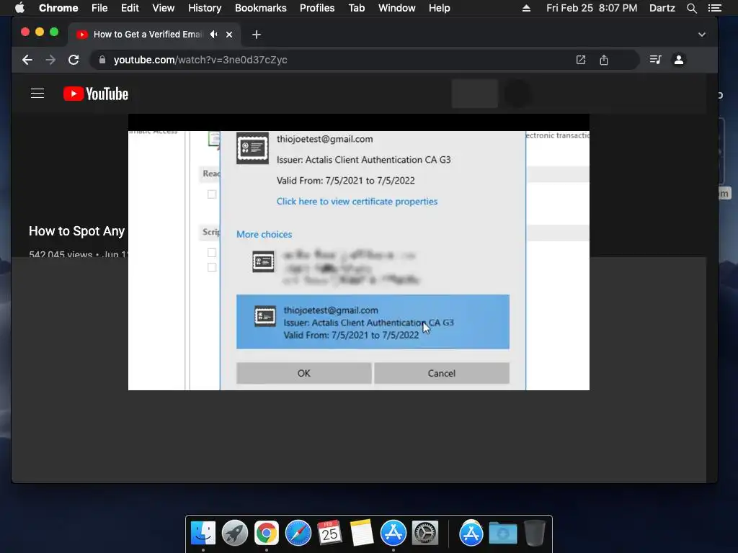Image resolution: width=738 pixels, height=553 pixels.
Task: Collapse the More choices link
Action: [x=264, y=234]
